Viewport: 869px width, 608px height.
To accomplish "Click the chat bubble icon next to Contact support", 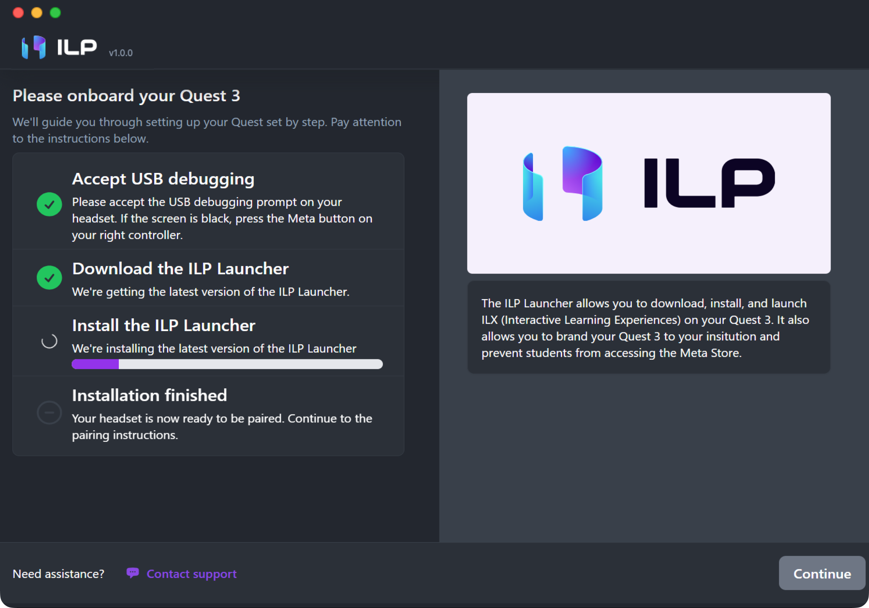I will pyautogui.click(x=132, y=573).
